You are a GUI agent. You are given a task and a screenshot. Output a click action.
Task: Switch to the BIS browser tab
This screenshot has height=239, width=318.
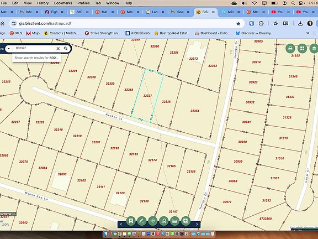point(205,12)
